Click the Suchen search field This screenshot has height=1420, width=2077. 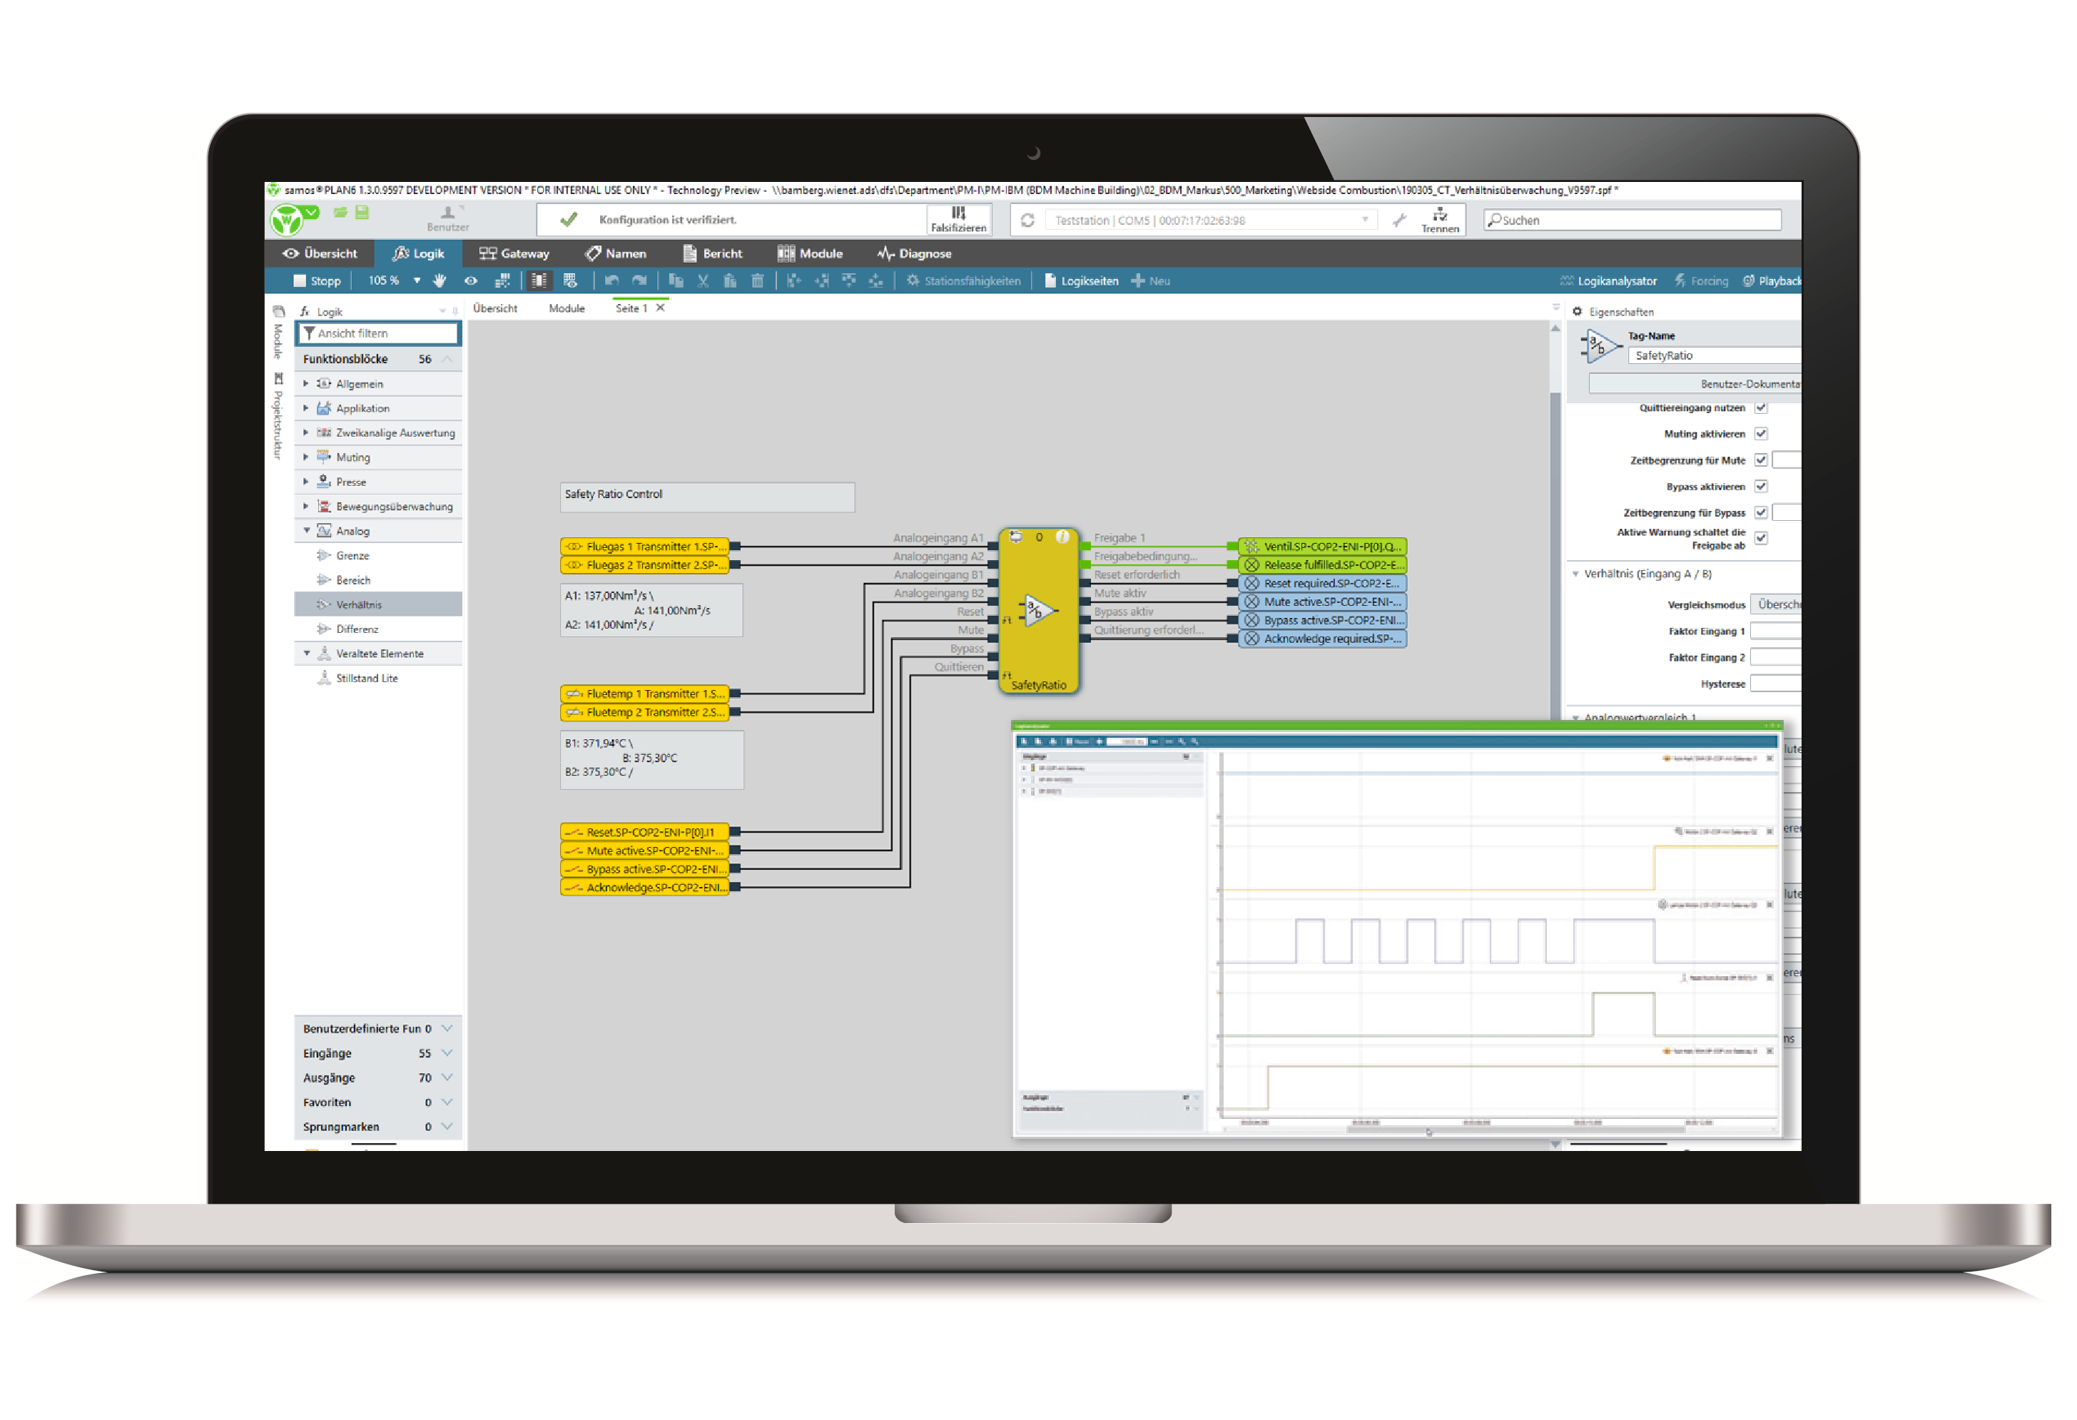pos(1632,220)
